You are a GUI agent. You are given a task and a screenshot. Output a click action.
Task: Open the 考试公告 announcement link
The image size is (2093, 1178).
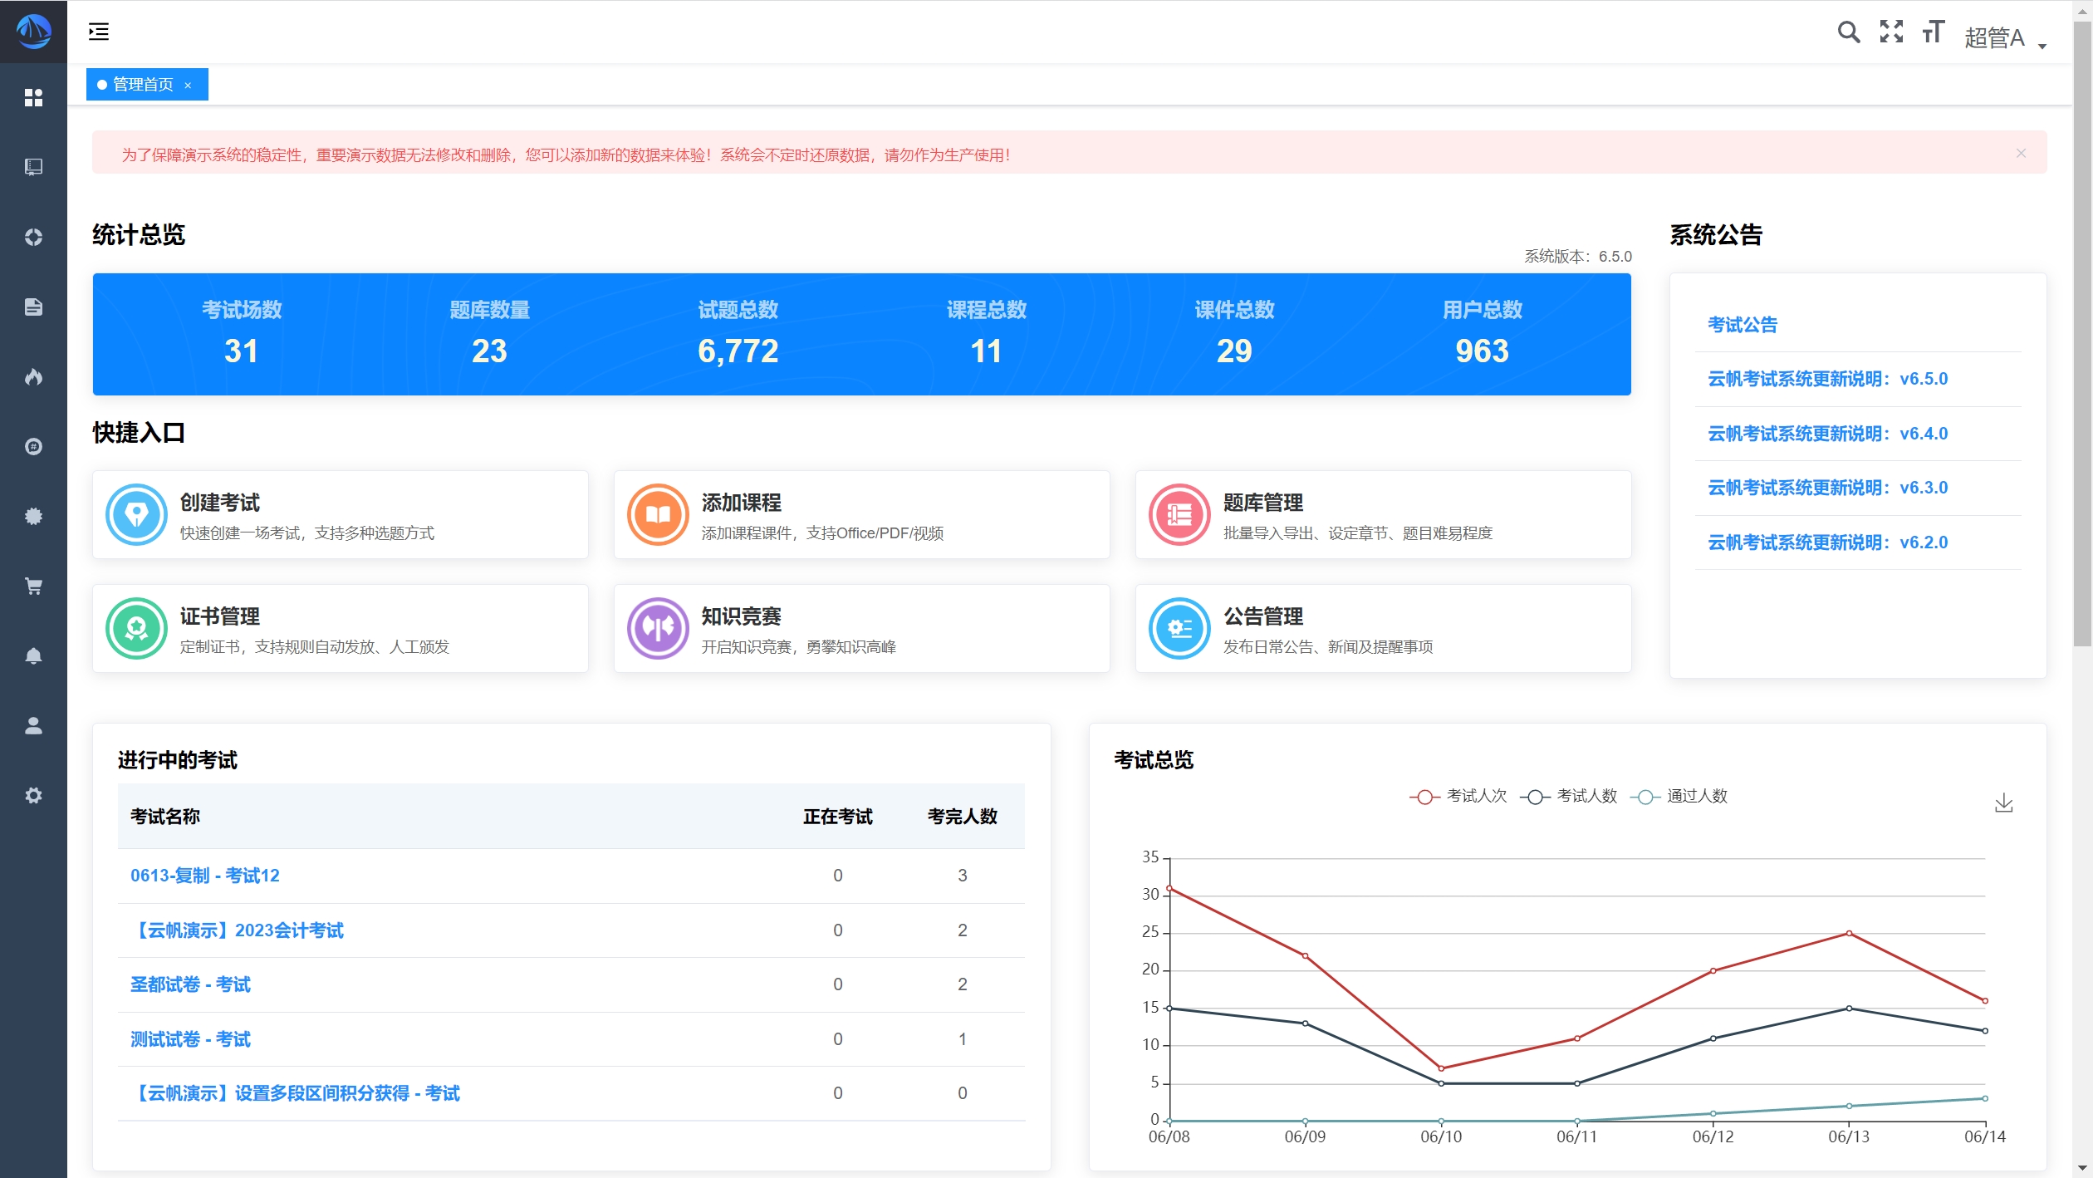[1743, 325]
